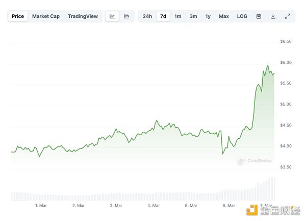Toggle LOG scale on the chart
Viewport: 306px width, 221px height.
click(x=242, y=16)
